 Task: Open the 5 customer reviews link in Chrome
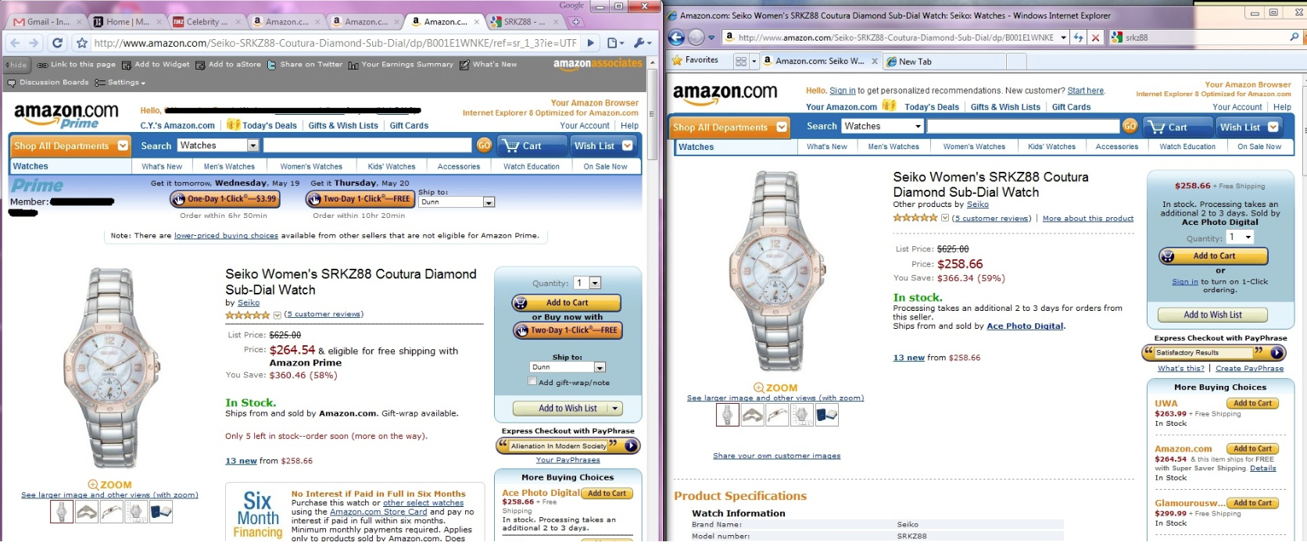click(324, 314)
